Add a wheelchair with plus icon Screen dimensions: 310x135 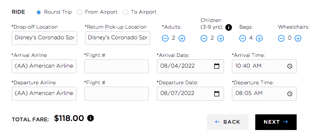pyautogui.click(x=298, y=38)
